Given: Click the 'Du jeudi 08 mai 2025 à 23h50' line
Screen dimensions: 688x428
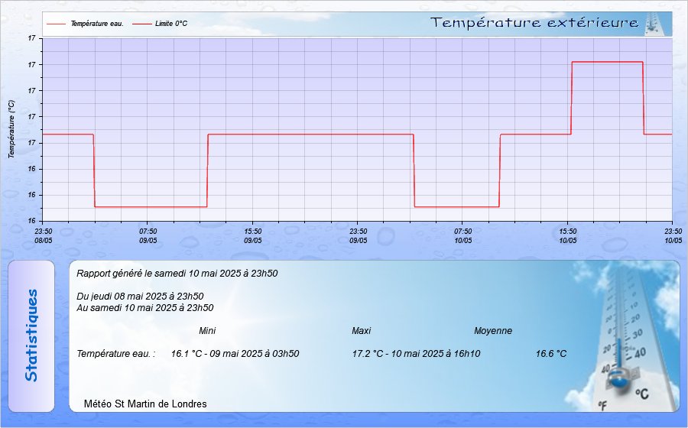Looking at the screenshot, I should point(140,297).
